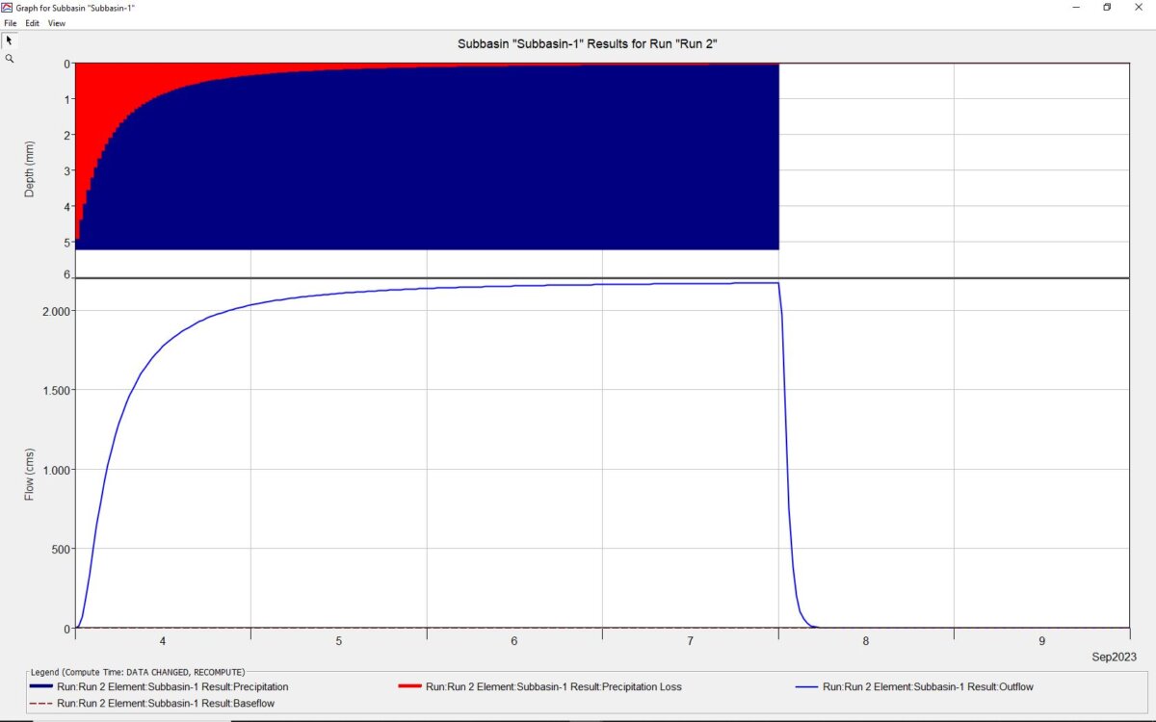
Task: Click the dark blue Precipitation legend swatch
Action: coord(42,687)
